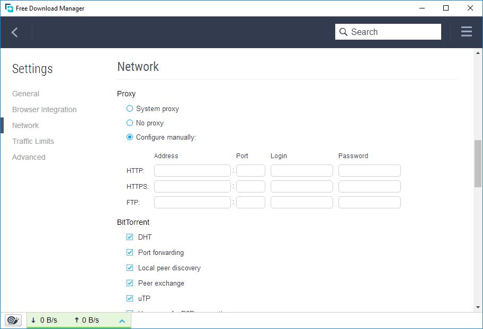Minimize the Free Download Manager window
The image size is (483, 329).
422,8
